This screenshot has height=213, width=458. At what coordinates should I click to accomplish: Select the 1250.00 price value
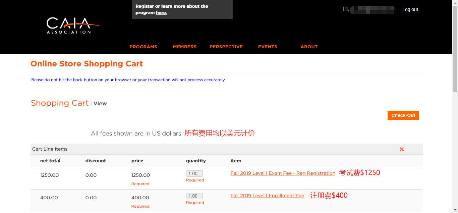coord(140,175)
